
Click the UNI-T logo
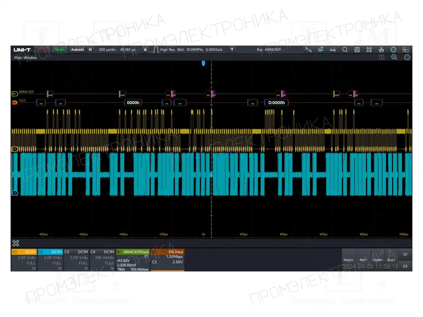[22, 50]
